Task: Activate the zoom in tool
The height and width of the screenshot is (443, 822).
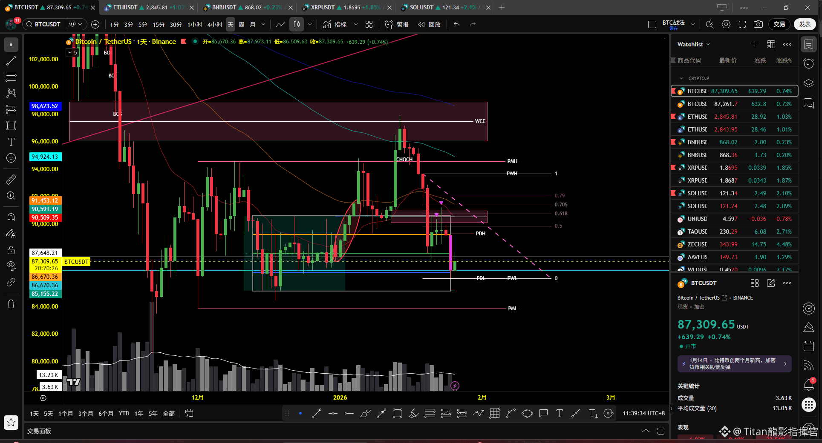Action: 11,196
